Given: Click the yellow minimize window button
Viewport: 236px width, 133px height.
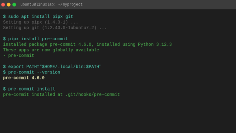Looking at the screenshot, I should point(8,4).
